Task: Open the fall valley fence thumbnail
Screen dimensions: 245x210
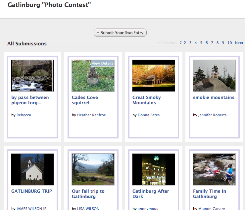Action: pos(93,169)
